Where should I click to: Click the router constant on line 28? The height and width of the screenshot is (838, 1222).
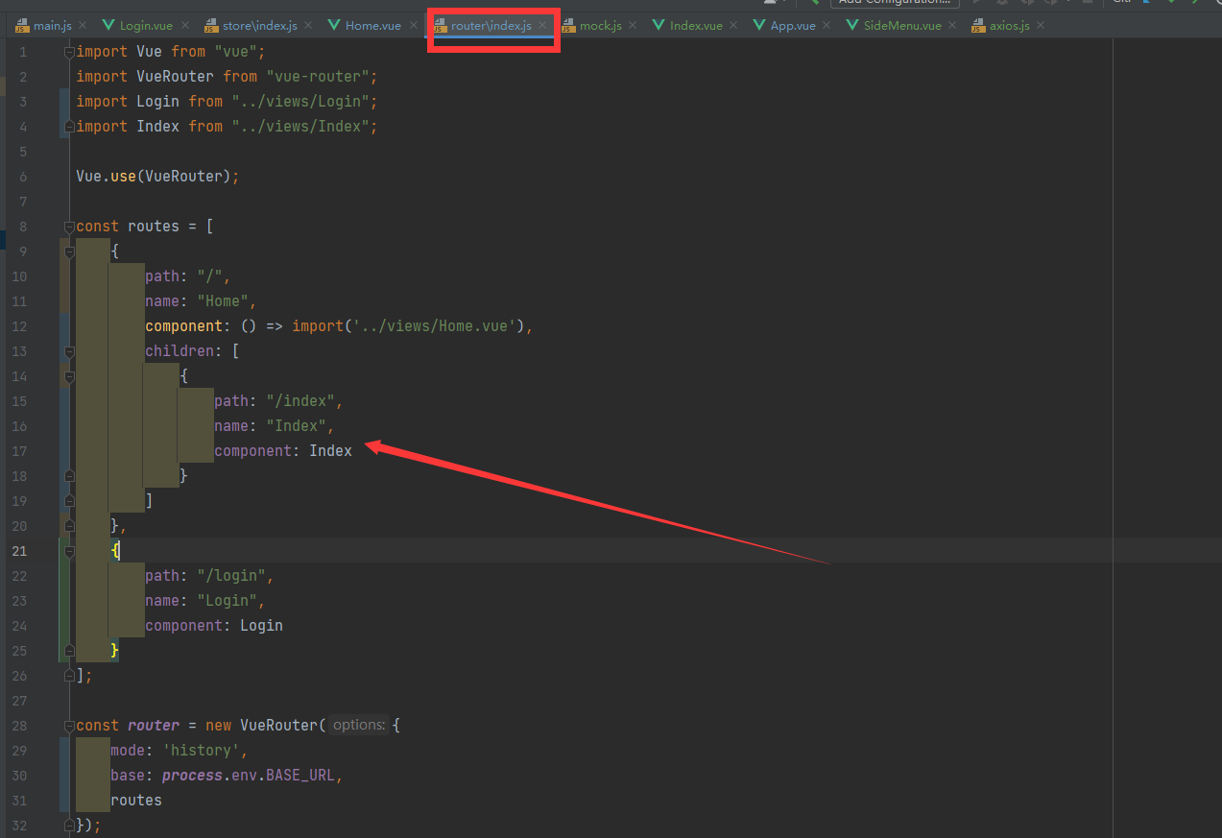[x=154, y=726]
